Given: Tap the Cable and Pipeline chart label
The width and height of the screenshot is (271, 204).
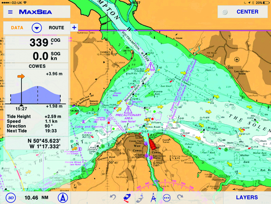Looking at the screenshot, I should pos(89,126).
